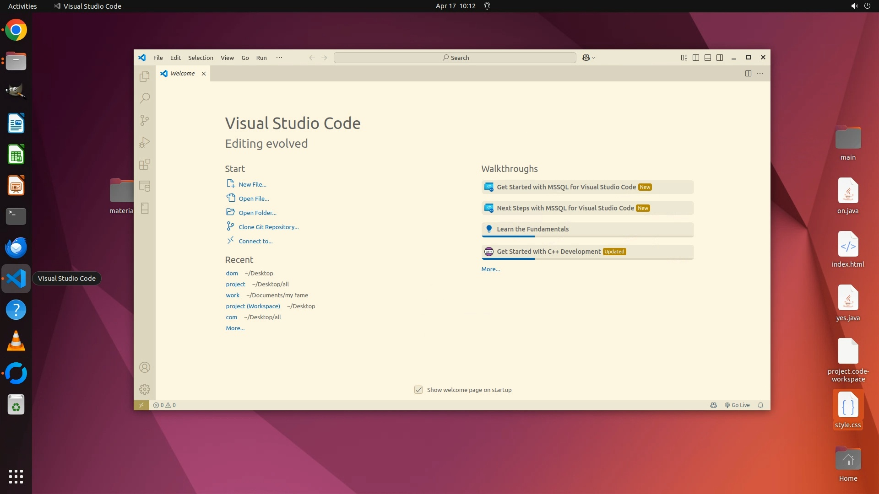Open the Source Control view
This screenshot has width=879, height=494.
(145, 120)
